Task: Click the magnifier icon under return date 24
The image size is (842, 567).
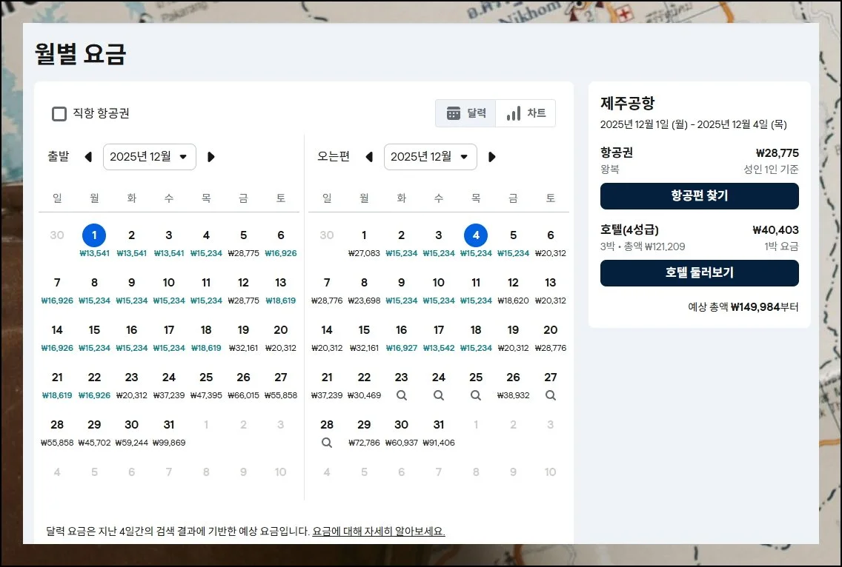Action: point(439,395)
